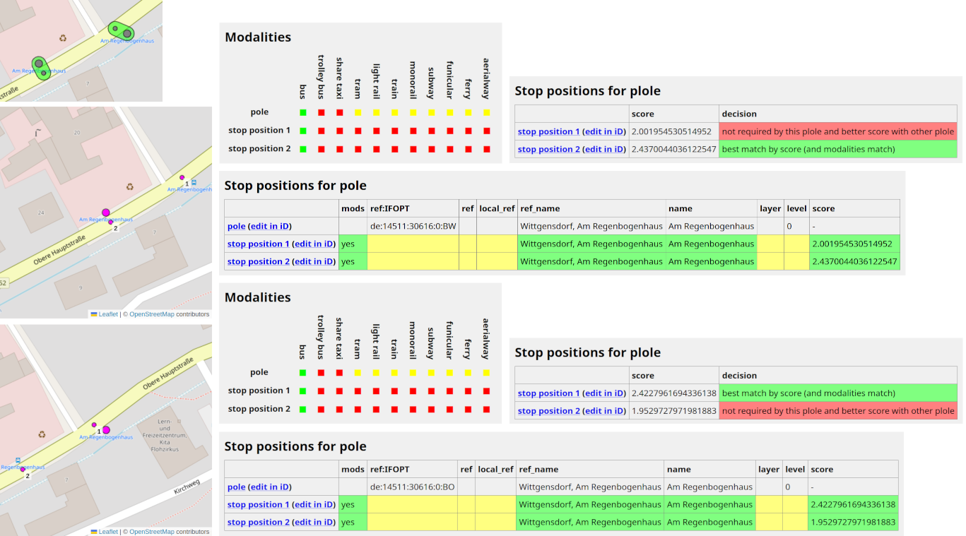966x536 pixels.
Task: Click the magenta stop marker on the middle map
Action: [x=106, y=212]
